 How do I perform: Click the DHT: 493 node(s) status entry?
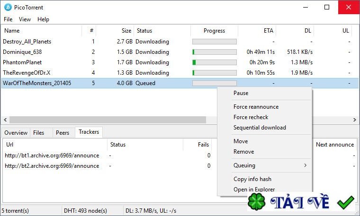(x=85, y=210)
